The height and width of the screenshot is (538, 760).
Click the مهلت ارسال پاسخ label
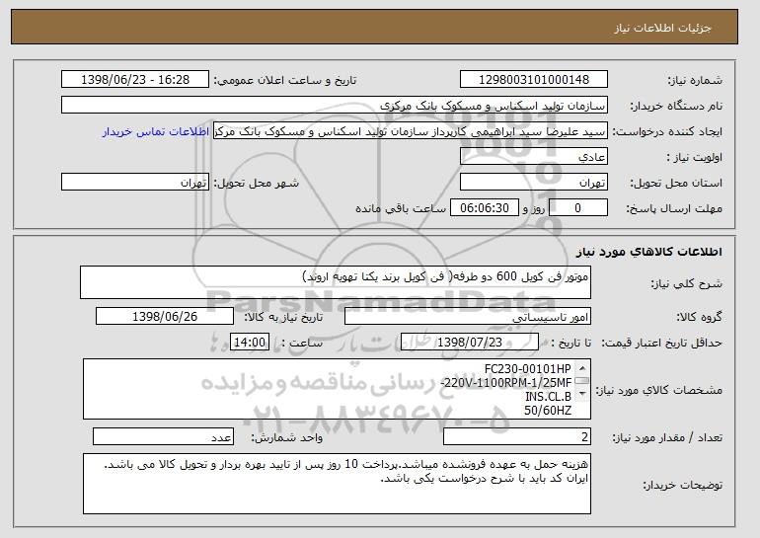pyautogui.click(x=674, y=208)
